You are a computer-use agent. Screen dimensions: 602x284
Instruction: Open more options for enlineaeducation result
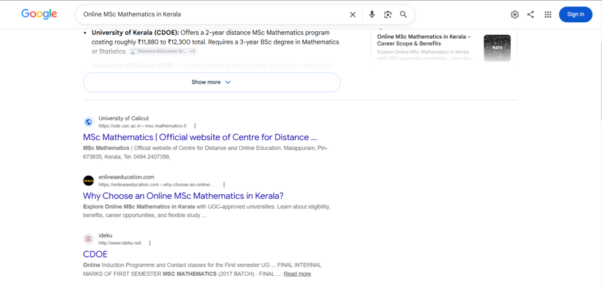click(224, 184)
